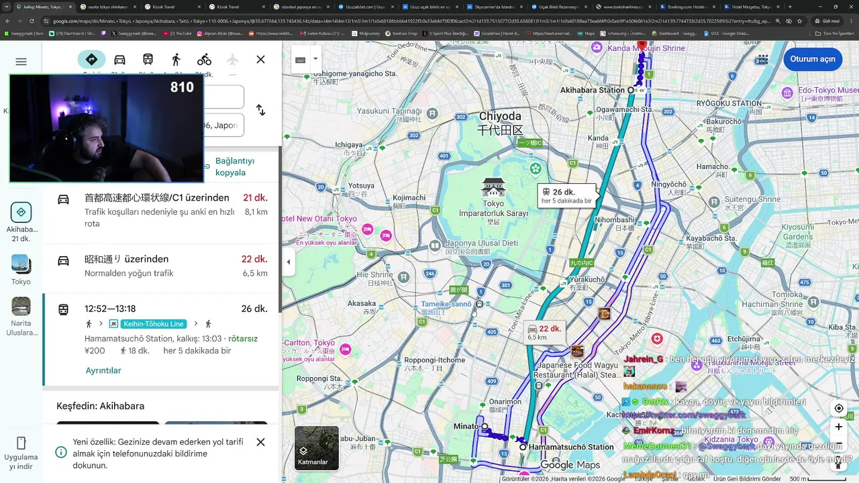The image size is (859, 483).
Task: Click the Kanda Myojin Shrine marker
Action: 597,48
